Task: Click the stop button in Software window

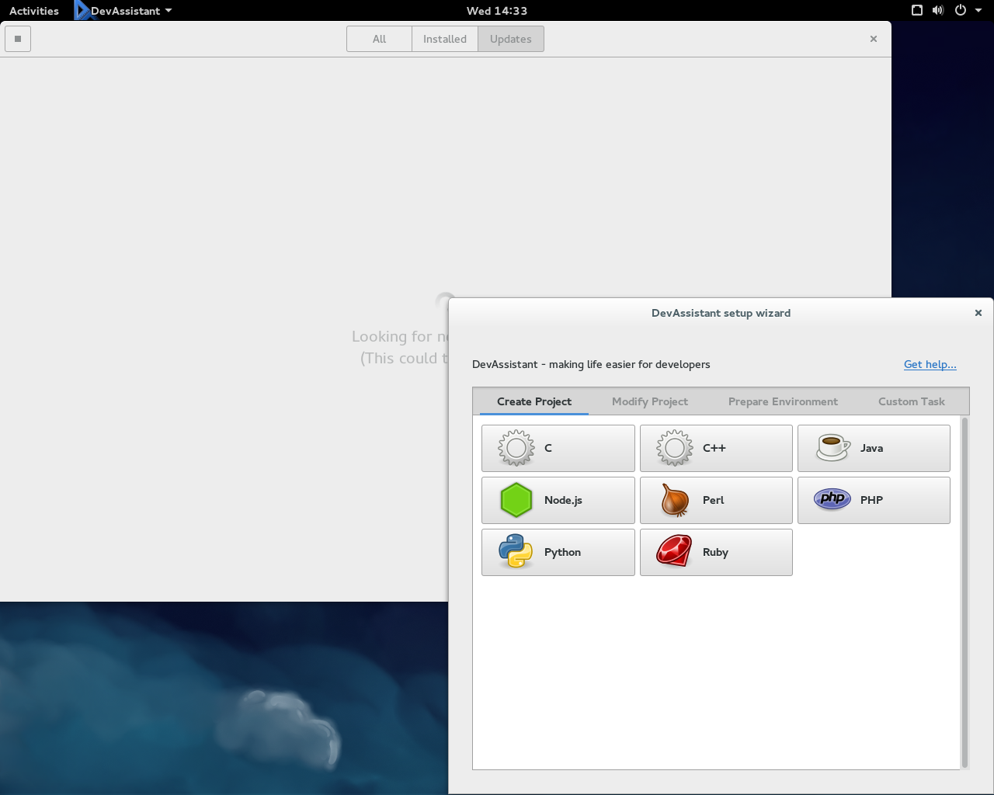Action: 18,39
